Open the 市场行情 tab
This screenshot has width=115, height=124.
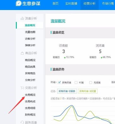click(108, 3)
